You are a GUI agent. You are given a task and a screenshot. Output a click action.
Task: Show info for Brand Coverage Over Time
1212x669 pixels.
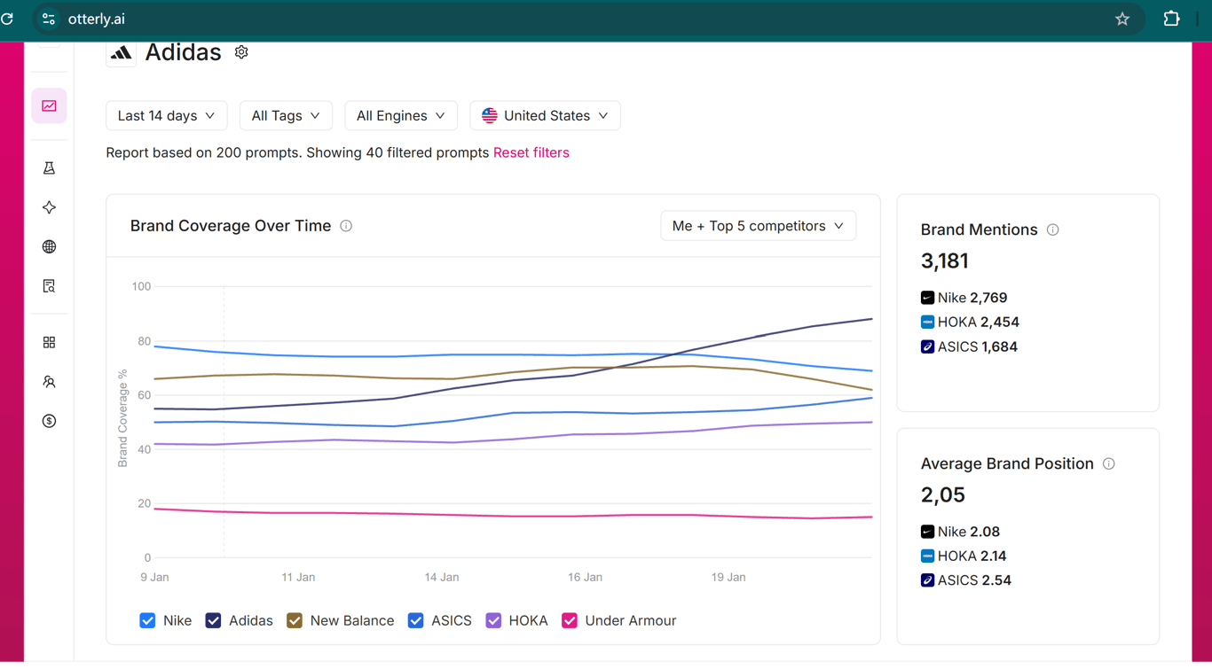tap(346, 226)
